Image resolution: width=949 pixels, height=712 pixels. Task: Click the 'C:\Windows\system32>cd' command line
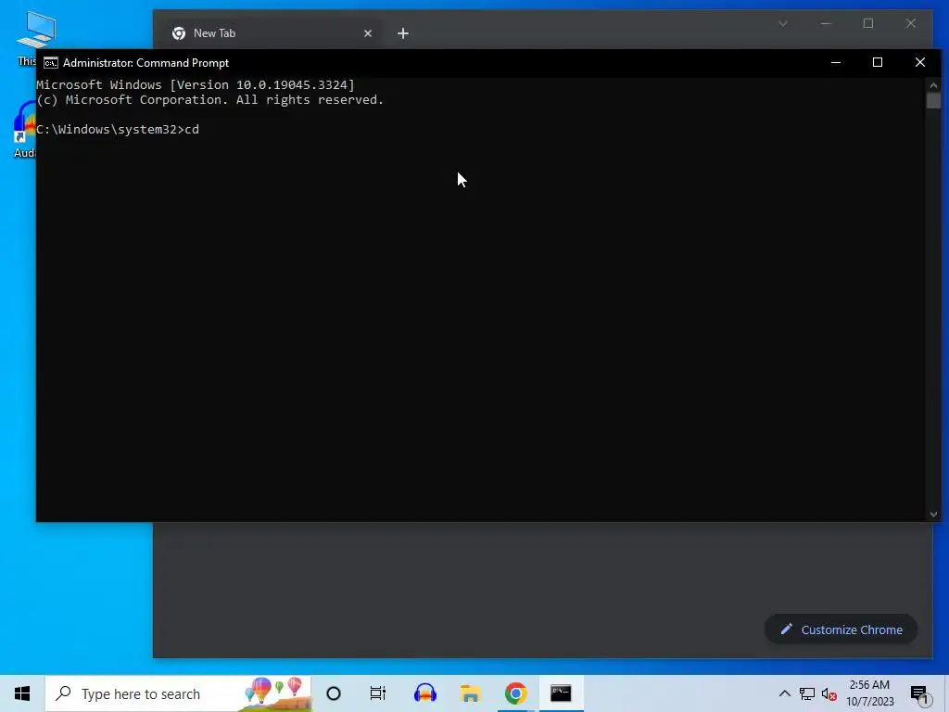[x=118, y=130]
